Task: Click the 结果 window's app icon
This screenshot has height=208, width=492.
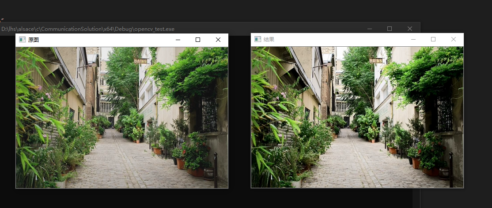Action: (x=257, y=39)
